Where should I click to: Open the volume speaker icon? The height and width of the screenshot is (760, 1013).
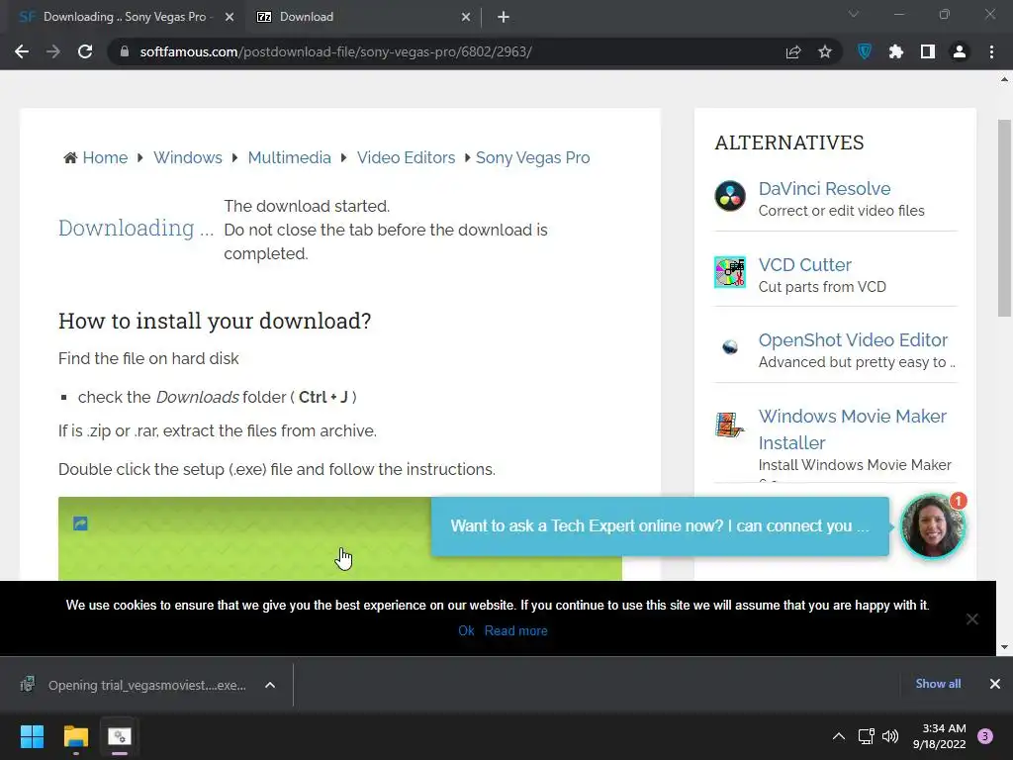click(890, 736)
